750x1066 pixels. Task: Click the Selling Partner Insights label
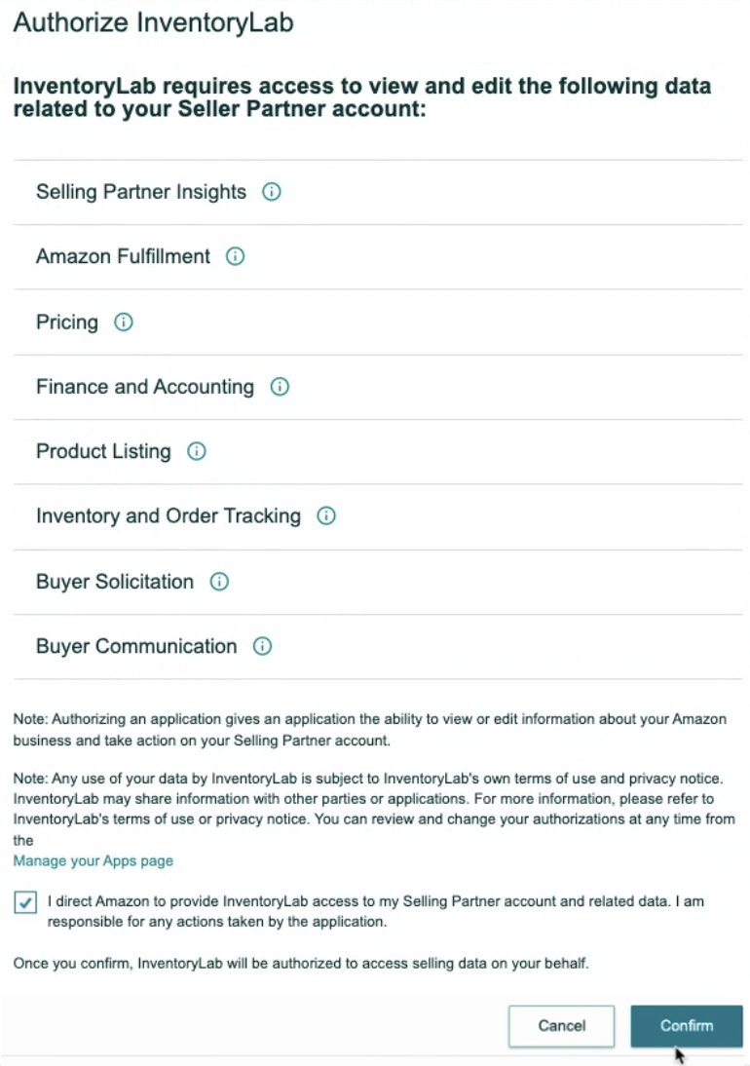click(141, 192)
